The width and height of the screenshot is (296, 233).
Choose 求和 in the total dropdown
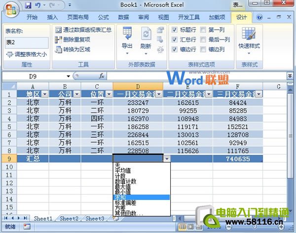(142, 197)
